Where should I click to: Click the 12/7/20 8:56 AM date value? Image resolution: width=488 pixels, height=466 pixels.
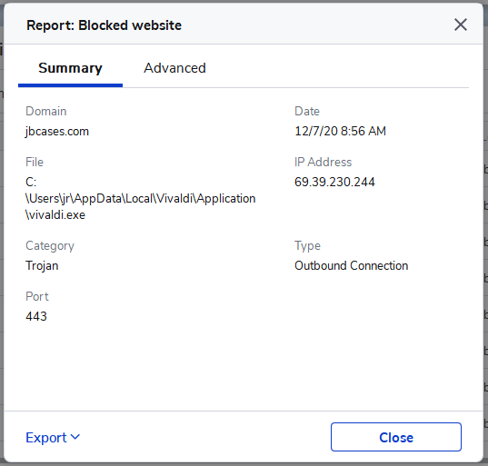(340, 131)
